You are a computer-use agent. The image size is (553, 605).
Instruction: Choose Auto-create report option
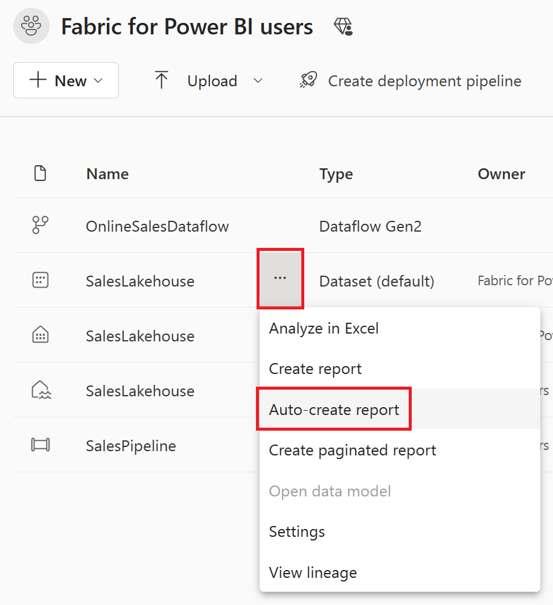pyautogui.click(x=400, y=410)
